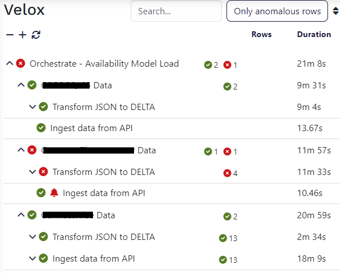Collapse all rows with the minus icon
The image size is (340, 273).
click(10, 35)
